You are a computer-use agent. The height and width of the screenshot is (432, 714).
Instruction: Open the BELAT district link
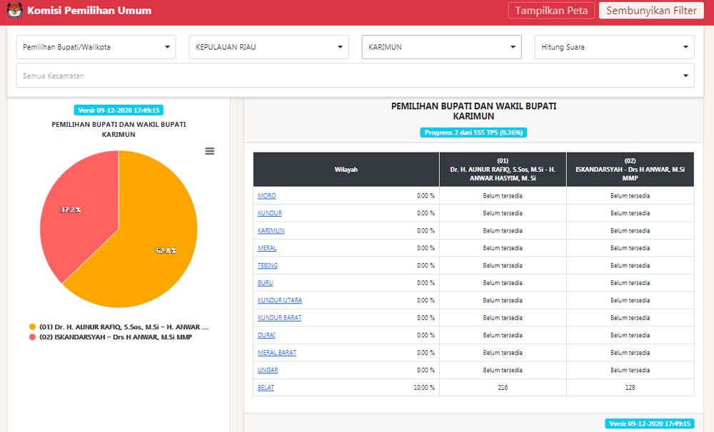pos(266,388)
